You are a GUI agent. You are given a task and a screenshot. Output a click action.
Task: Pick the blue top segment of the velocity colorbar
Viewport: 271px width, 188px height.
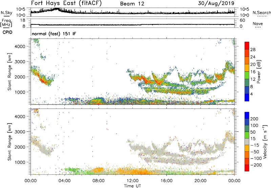[247, 115]
